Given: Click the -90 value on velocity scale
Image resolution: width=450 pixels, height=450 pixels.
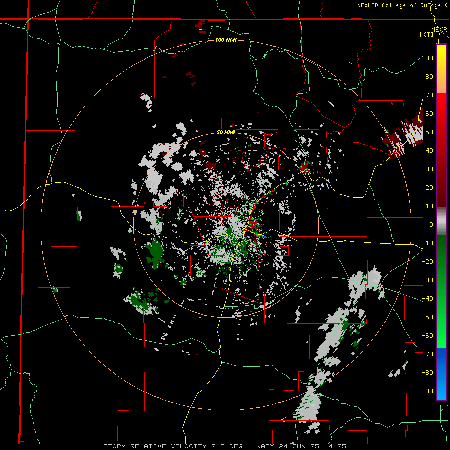Looking at the screenshot, I should (x=427, y=391).
